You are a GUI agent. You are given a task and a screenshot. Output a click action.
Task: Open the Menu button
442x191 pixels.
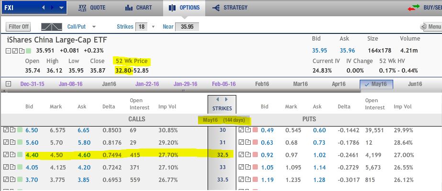click(x=431, y=27)
